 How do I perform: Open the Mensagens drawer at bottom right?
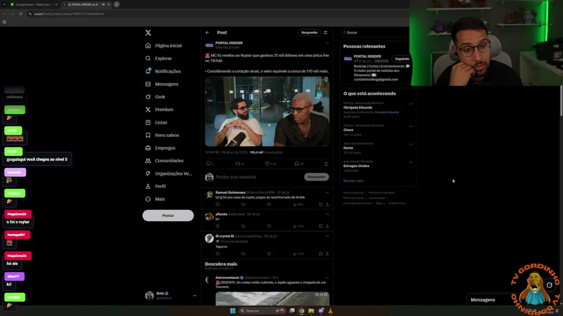click(483, 300)
